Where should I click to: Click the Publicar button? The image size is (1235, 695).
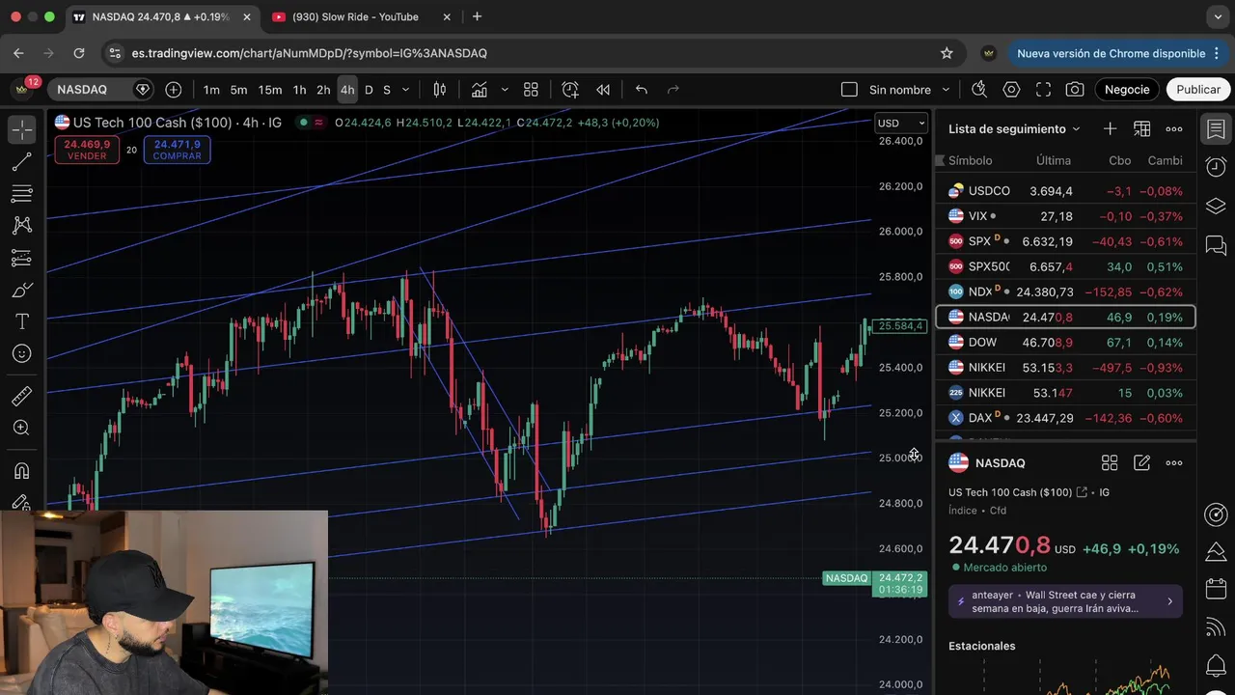[x=1198, y=90]
